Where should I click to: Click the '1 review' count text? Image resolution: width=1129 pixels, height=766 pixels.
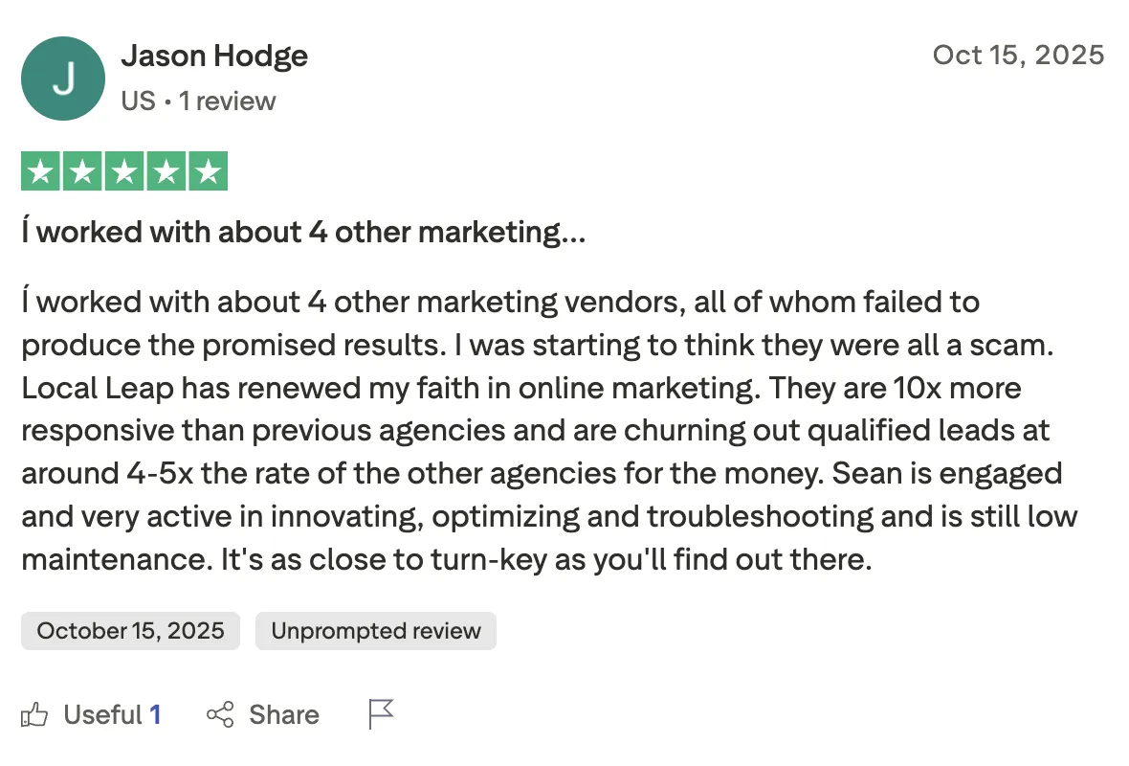228,101
